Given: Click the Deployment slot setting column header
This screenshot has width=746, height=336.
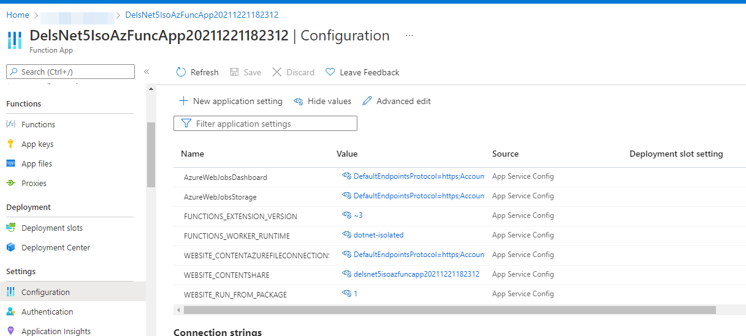Looking at the screenshot, I should [x=676, y=154].
